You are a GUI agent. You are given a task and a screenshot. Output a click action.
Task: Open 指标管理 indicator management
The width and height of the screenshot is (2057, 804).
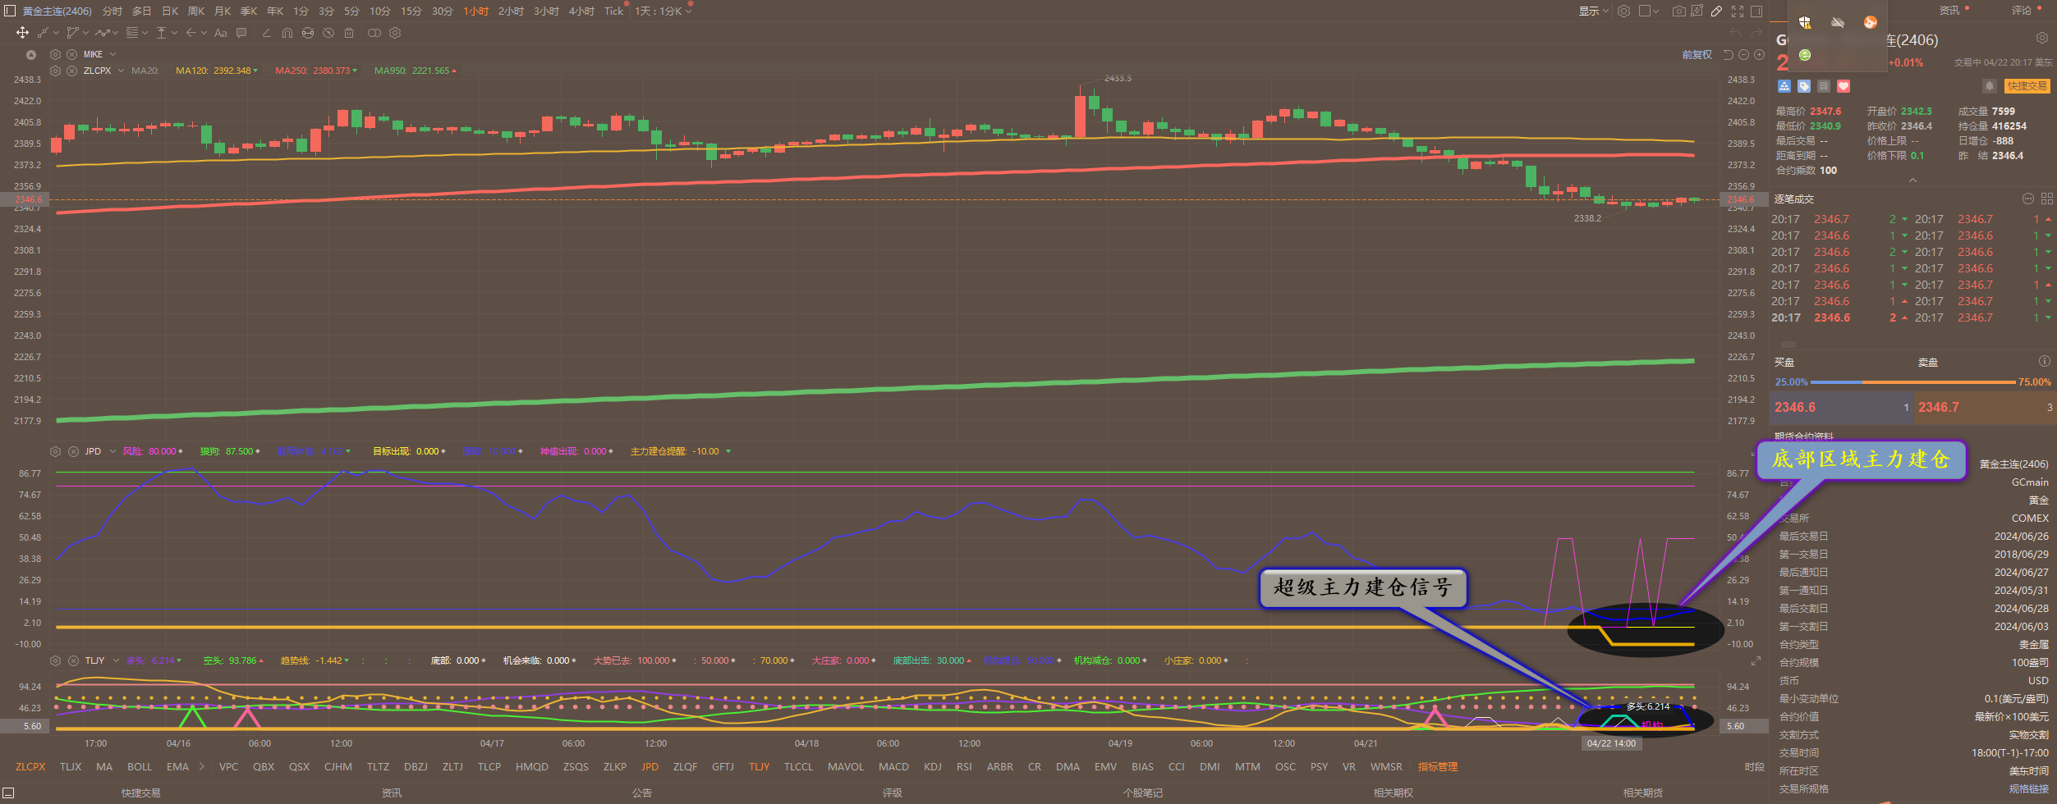click(x=1438, y=767)
